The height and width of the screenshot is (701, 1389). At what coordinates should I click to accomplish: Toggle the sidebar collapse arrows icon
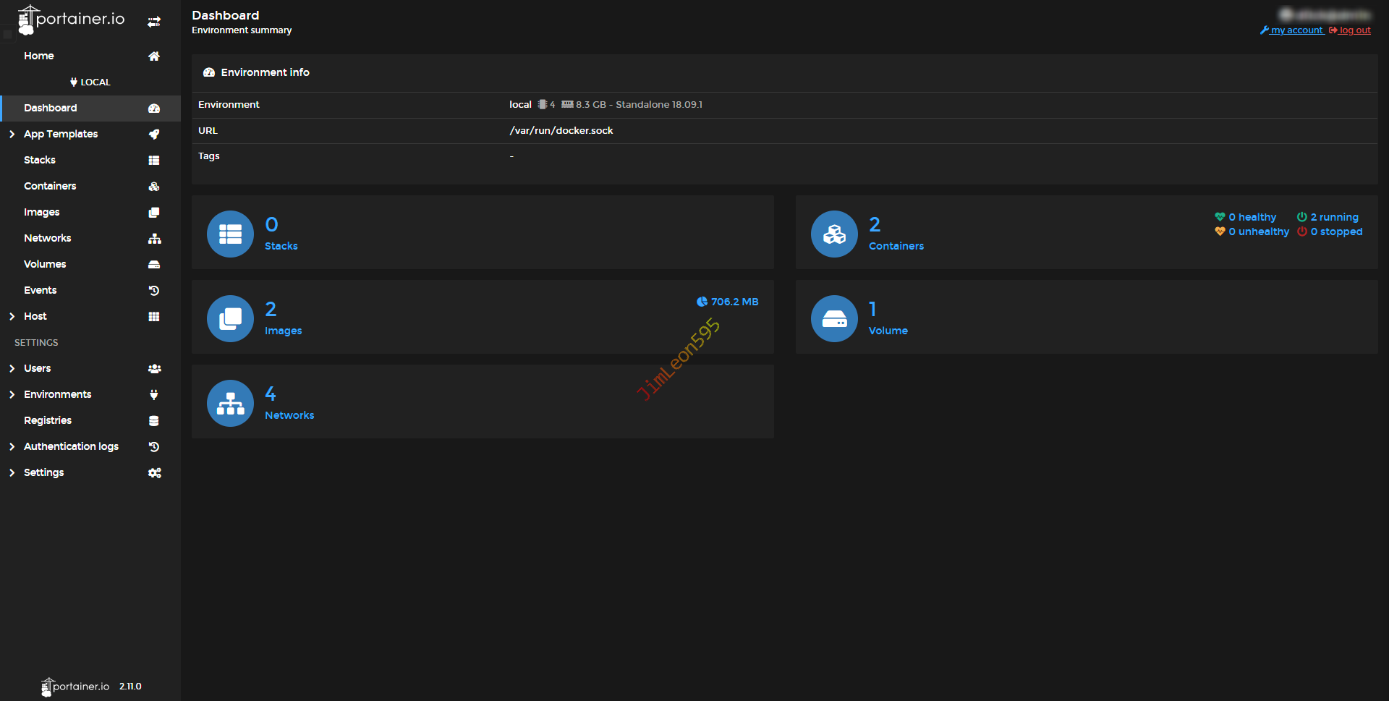(x=154, y=22)
